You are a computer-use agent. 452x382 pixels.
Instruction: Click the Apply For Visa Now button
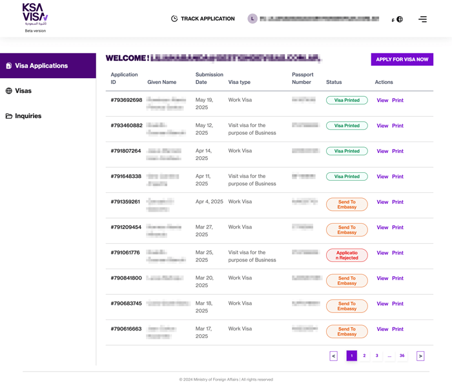pyautogui.click(x=402, y=59)
